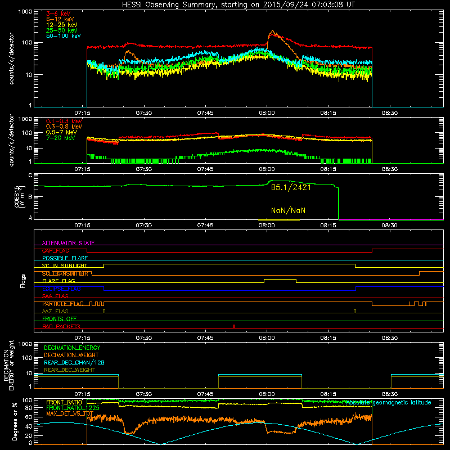Click the yellow flare bar on GOES axis
The width and height of the screenshot is (450, 450).
pyautogui.click(x=279, y=220)
